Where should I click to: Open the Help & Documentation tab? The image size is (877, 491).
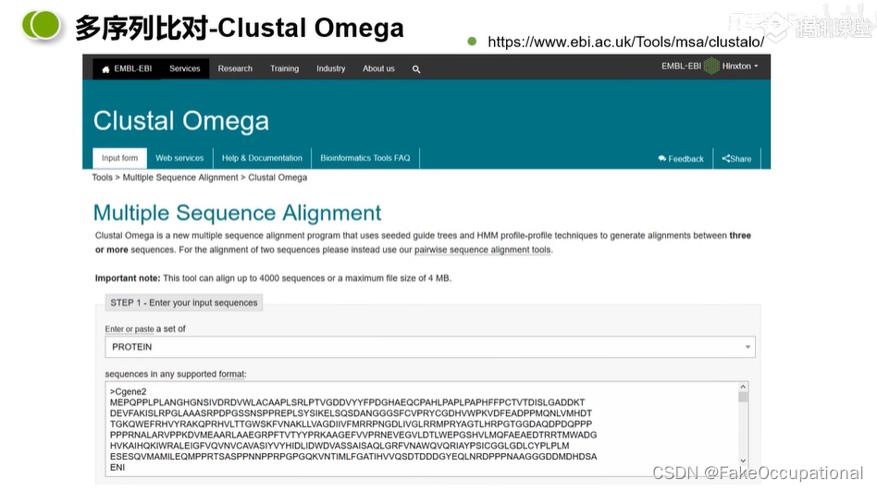point(262,158)
